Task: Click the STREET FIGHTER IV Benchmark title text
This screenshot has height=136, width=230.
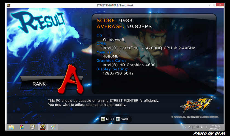Action: (115, 5)
